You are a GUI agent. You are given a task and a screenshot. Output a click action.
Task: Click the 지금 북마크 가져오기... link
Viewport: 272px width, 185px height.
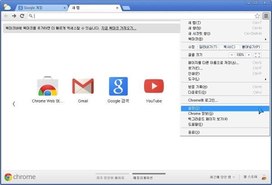[119, 28]
